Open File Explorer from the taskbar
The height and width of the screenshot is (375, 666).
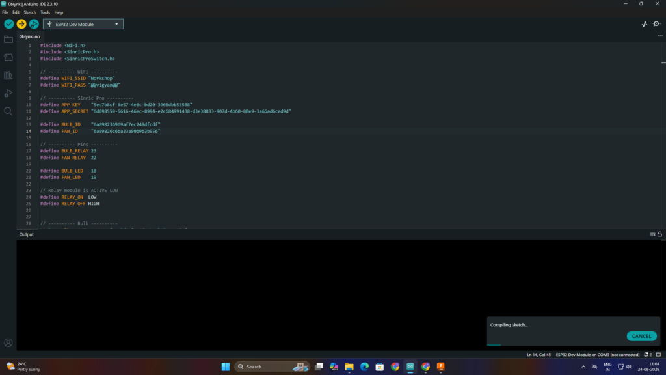pyautogui.click(x=349, y=367)
